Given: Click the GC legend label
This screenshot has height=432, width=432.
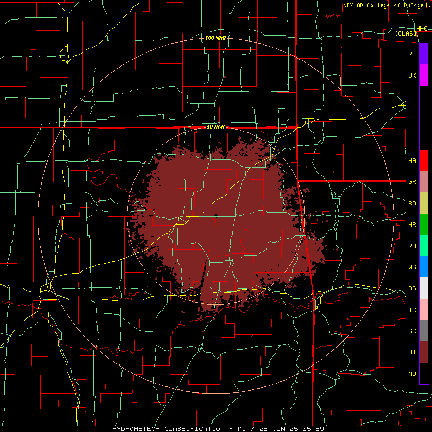Looking at the screenshot, I should 412,331.
